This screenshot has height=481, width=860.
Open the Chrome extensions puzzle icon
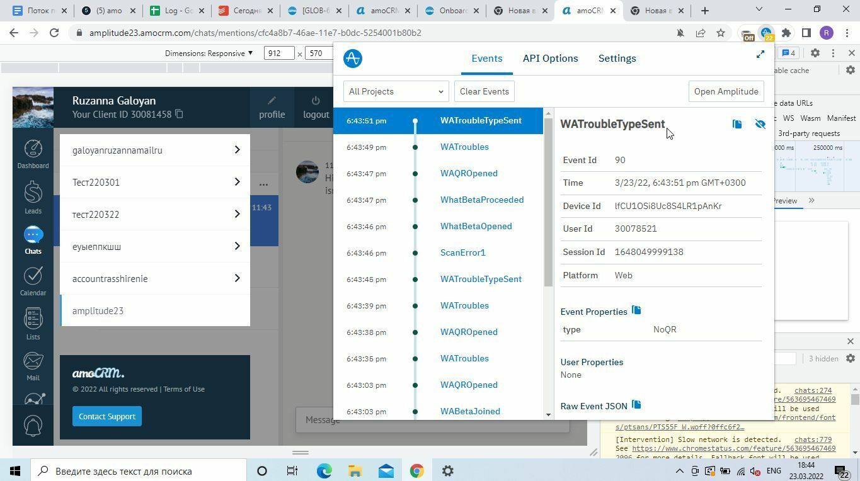tap(786, 33)
